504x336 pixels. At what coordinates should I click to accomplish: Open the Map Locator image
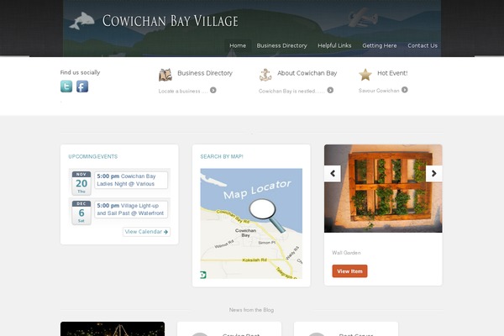251,223
